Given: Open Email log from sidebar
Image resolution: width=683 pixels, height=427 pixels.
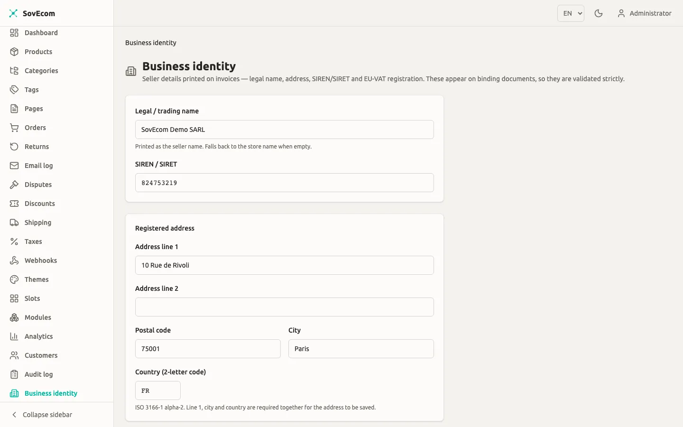Looking at the screenshot, I should (57, 166).
